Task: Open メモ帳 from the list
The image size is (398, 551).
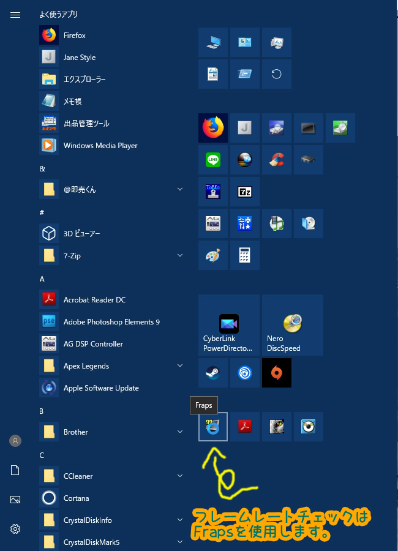Action: tap(112, 101)
